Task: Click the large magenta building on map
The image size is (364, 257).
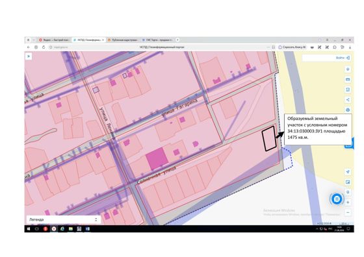Action: [157, 158]
